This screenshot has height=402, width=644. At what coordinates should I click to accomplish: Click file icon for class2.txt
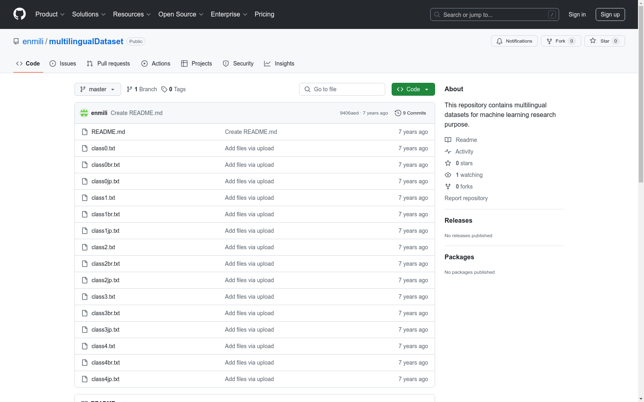coord(85,247)
